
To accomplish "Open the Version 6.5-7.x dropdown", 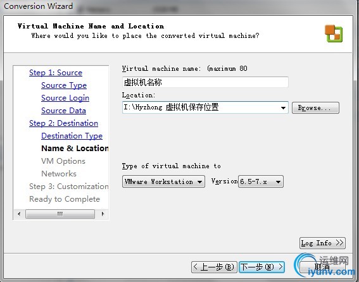I will point(261,181).
